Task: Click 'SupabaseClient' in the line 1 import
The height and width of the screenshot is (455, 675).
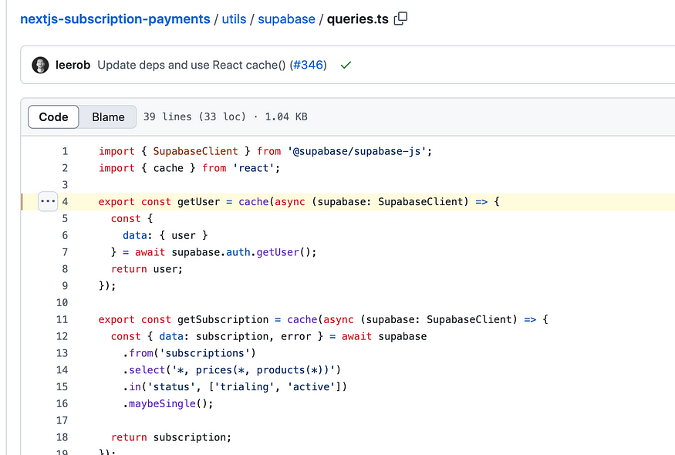Action: [195, 151]
